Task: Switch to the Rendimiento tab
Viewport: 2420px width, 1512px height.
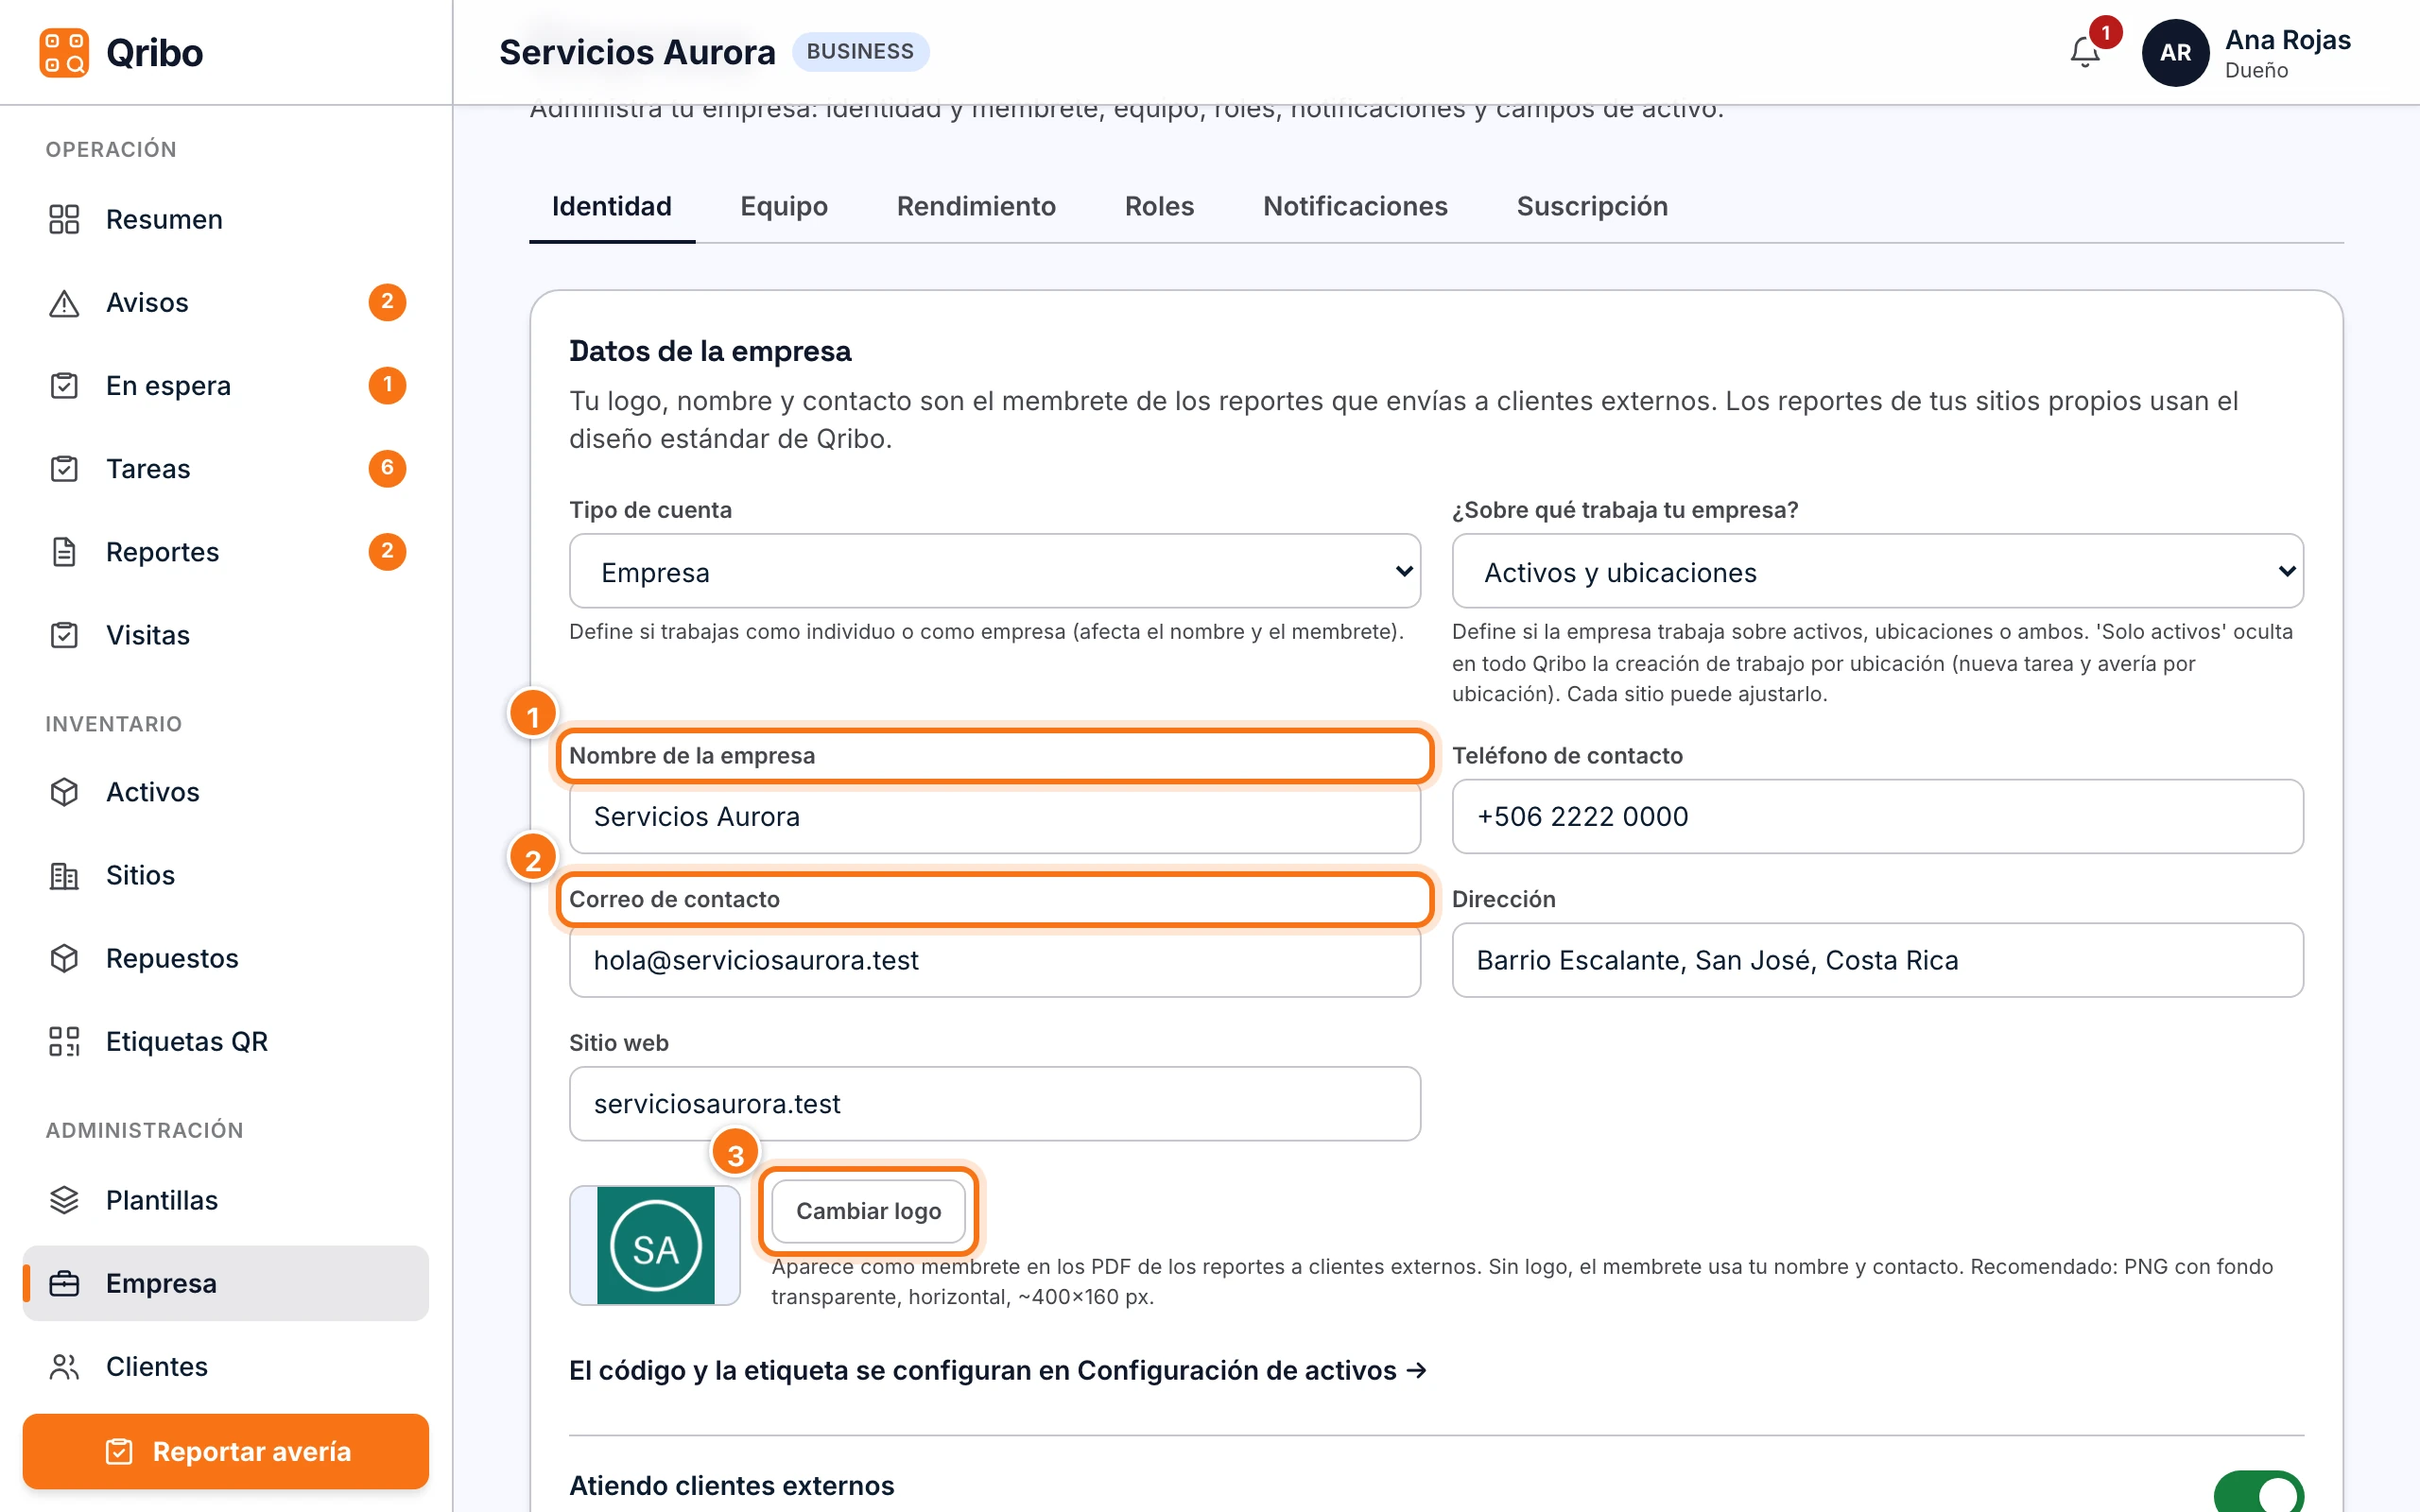Action: coord(976,206)
